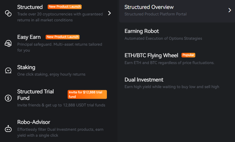Select Earning Robot options strategies

pos(142,31)
